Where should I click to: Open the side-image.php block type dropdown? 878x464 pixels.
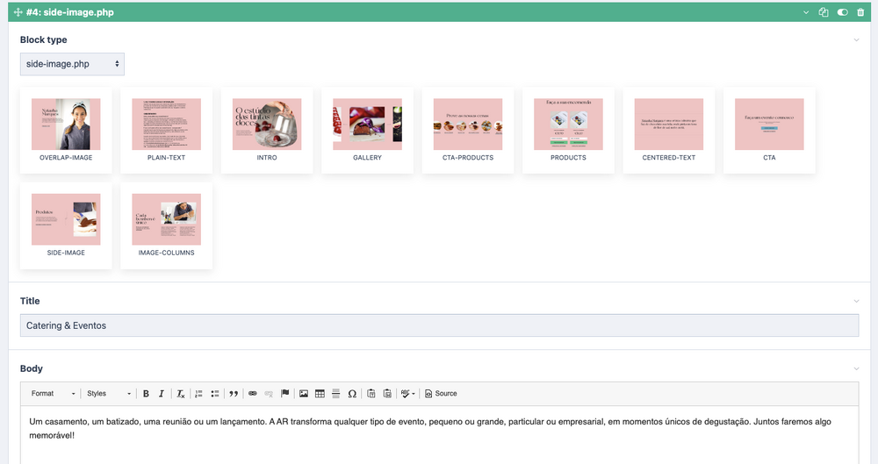click(72, 64)
